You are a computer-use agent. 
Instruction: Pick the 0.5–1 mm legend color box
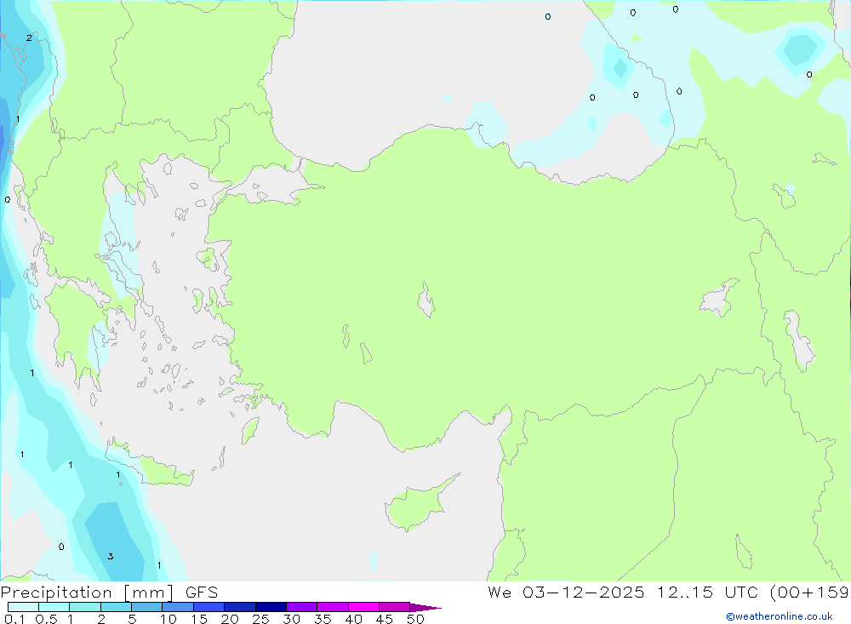(x=54, y=607)
